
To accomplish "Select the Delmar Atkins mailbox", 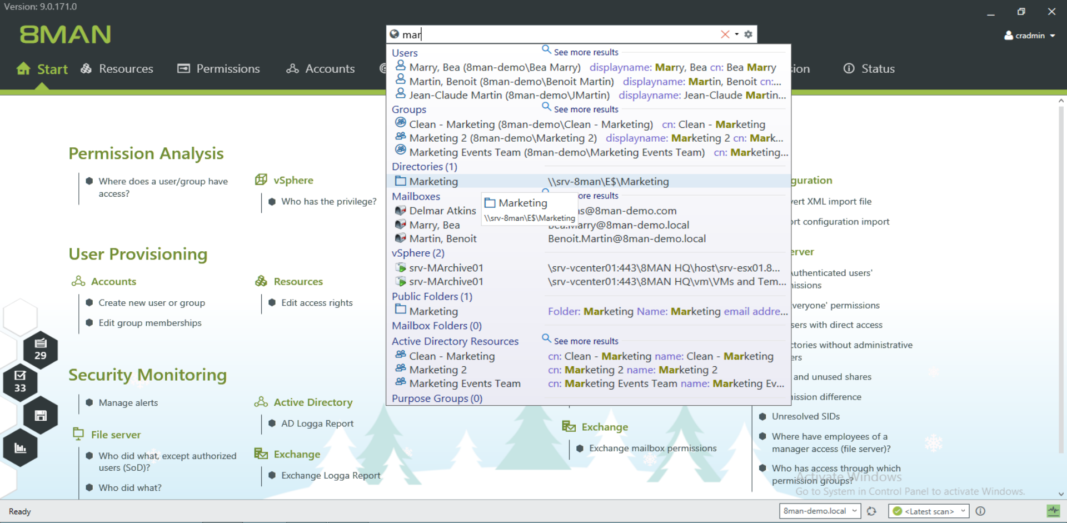I will [x=436, y=211].
